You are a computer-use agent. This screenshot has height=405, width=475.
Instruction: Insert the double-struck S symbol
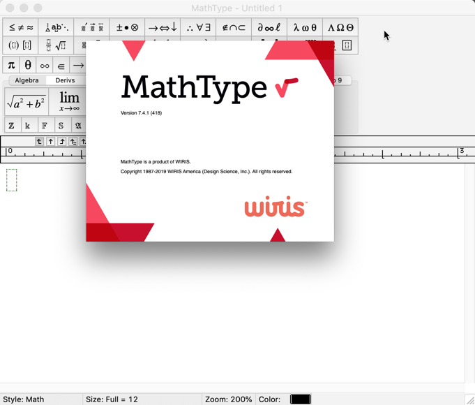[63, 125]
